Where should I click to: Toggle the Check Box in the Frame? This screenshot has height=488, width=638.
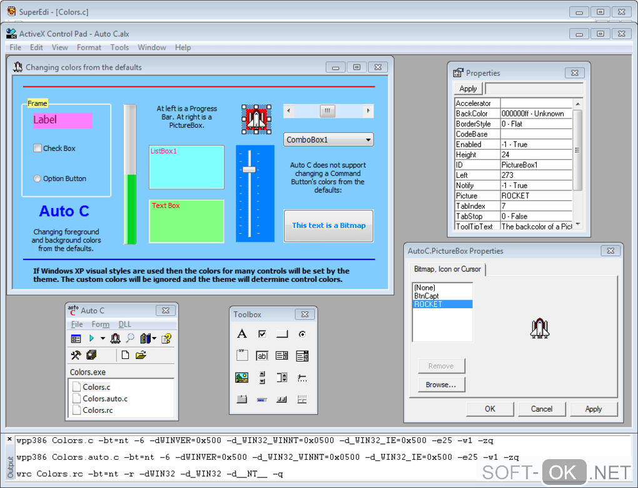click(38, 148)
